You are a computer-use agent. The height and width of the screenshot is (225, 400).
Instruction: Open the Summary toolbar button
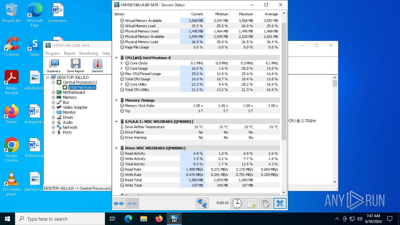pyautogui.click(x=54, y=66)
